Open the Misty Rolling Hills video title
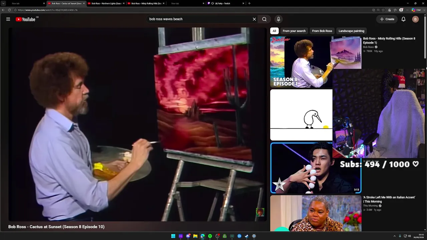Screen dimensions: 427x240 pos(389,41)
